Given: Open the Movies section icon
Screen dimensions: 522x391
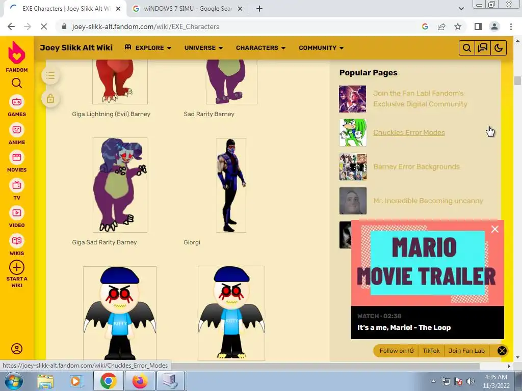Looking at the screenshot, I should [17, 157].
